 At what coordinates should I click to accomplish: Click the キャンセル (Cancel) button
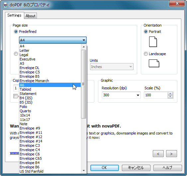click(136, 168)
